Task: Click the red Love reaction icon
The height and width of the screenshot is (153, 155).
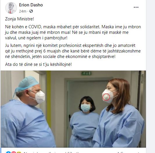Action: point(14,152)
